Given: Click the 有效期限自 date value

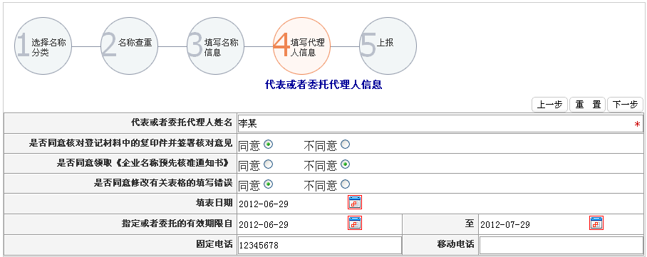Looking at the screenshot, I should coord(264,225).
